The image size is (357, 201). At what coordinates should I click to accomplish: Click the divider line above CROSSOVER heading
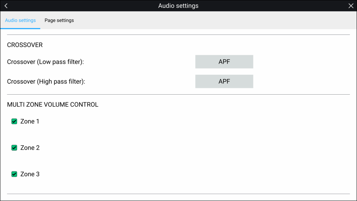point(178,35)
